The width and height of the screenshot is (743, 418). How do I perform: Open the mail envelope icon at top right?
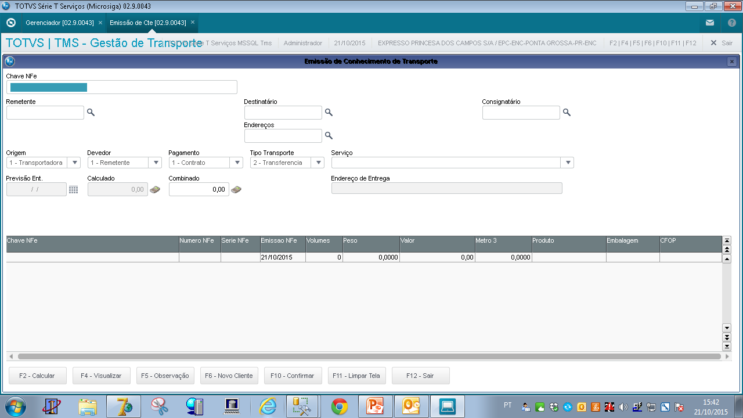[710, 23]
